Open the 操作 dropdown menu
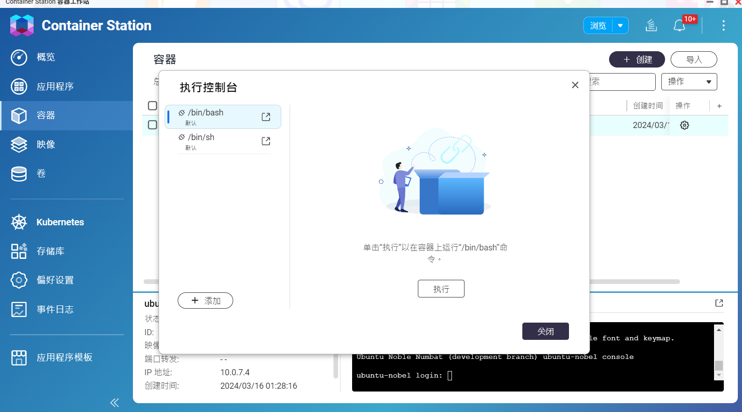This screenshot has width=742, height=412. (x=689, y=82)
